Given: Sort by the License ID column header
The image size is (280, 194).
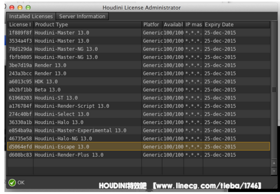Looking at the screenshot, I should [x=20, y=25].
